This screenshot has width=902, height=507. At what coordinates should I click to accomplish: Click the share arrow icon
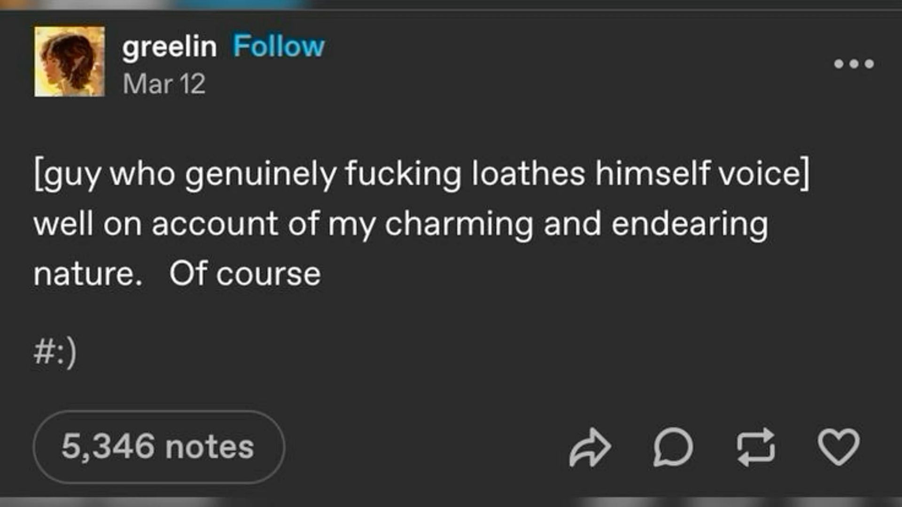click(590, 447)
